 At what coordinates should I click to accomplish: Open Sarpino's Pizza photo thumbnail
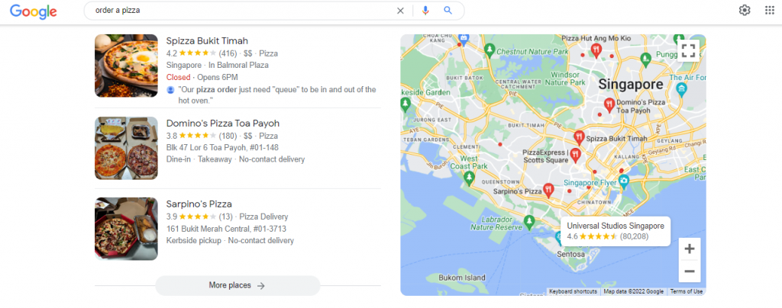pos(126,229)
